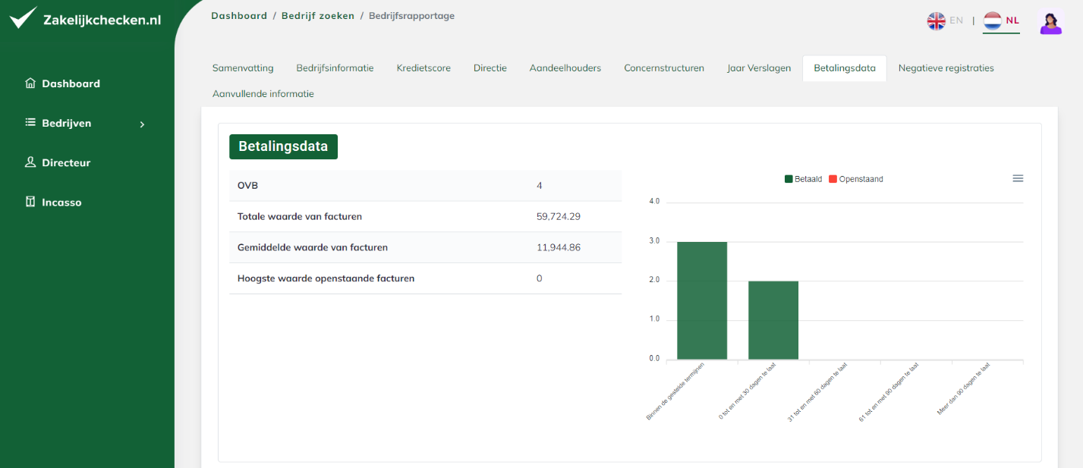Open Incasso in the sidebar

61,203
